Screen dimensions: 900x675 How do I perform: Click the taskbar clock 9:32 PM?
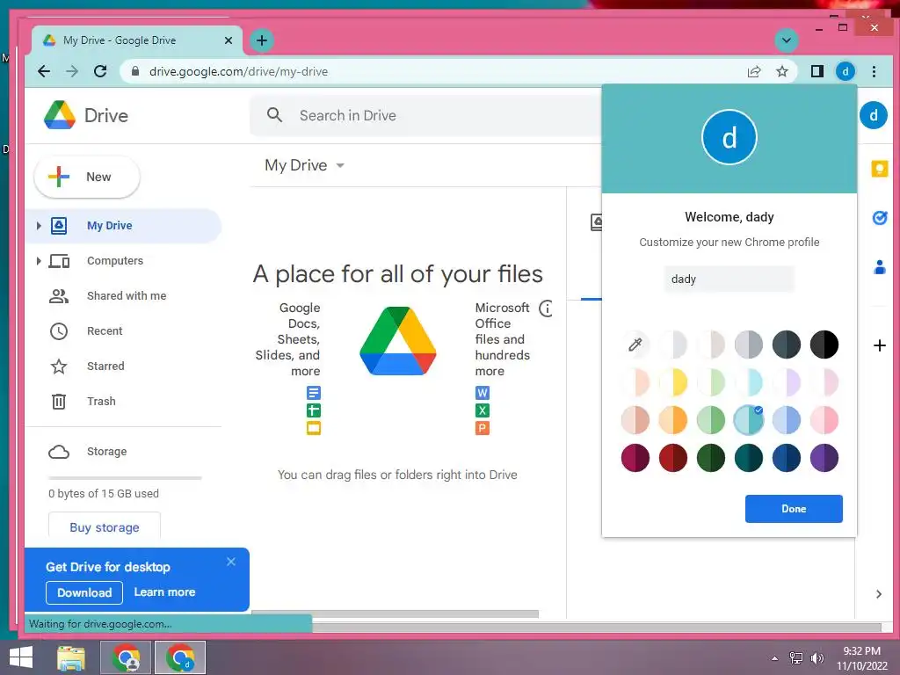click(861, 651)
